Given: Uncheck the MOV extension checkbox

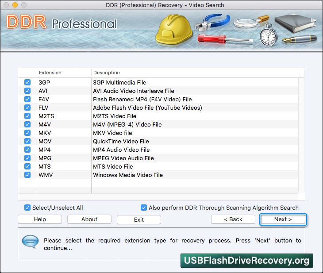Looking at the screenshot, I should pyautogui.click(x=27, y=141).
